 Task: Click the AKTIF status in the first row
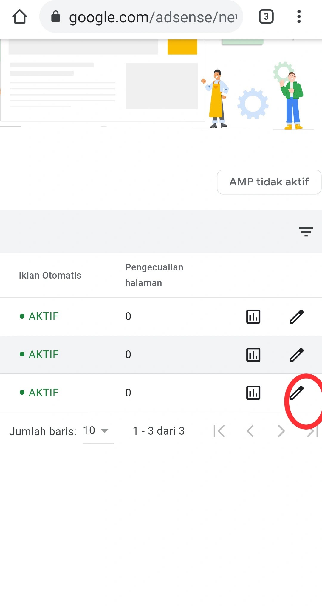point(43,316)
